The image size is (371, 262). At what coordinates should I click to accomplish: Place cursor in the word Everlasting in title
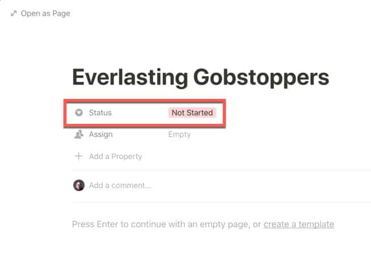coord(130,77)
